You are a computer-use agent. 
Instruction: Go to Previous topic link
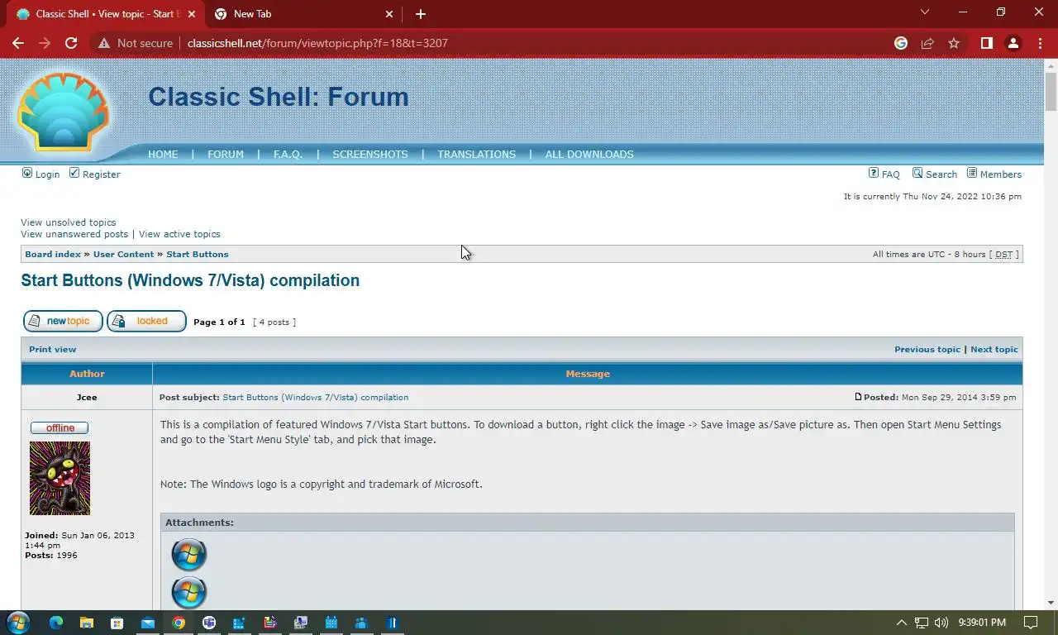click(927, 349)
